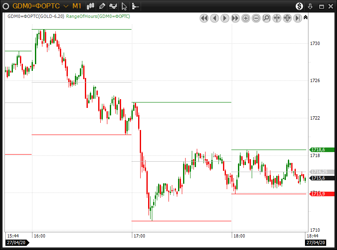Click the horizontal volume profile icon

(x=135, y=6)
